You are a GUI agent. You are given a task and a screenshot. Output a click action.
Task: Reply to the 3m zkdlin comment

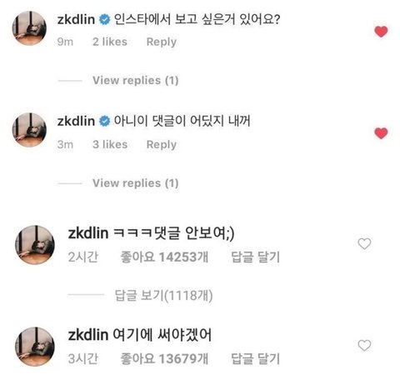162,145
